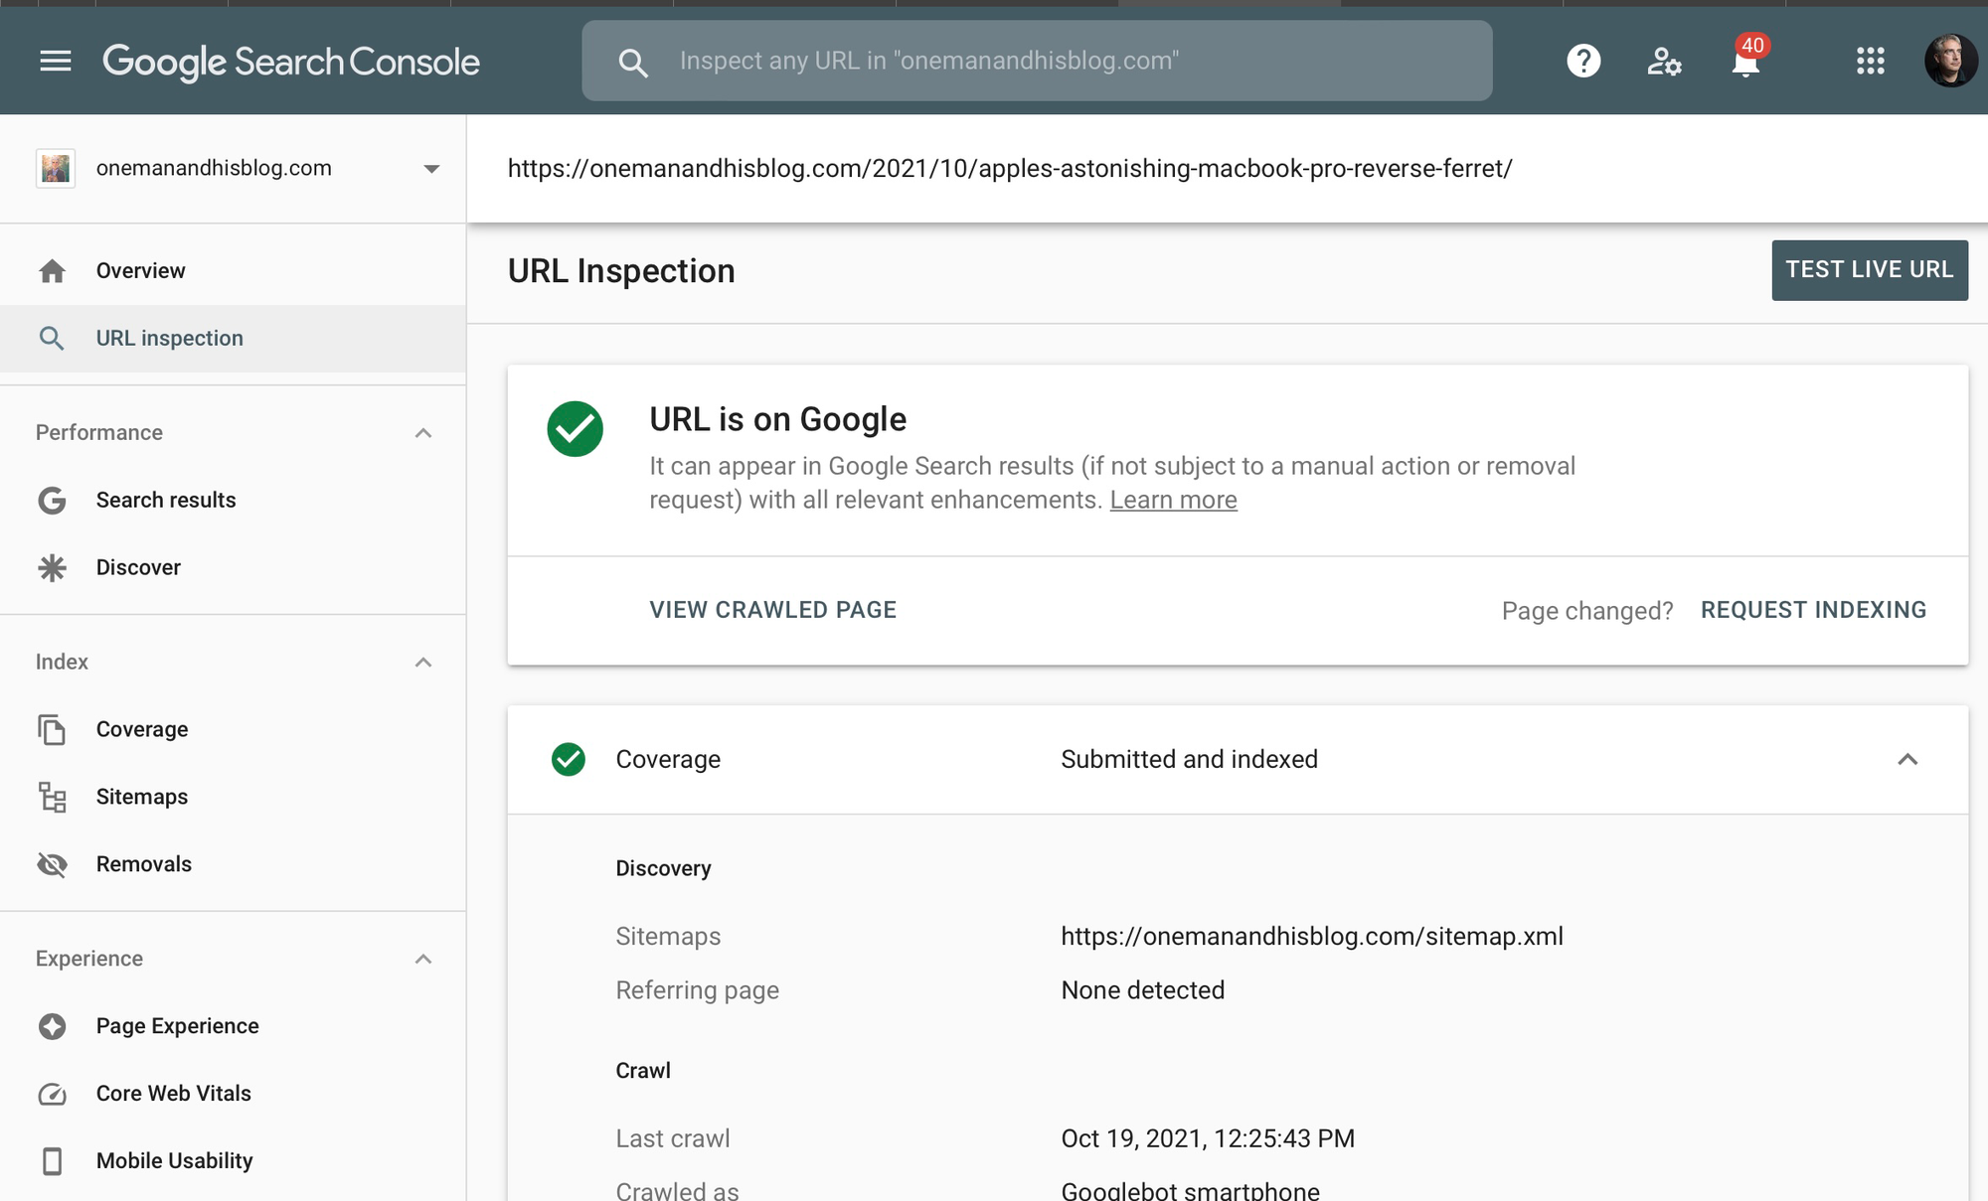Collapse the Coverage details card
Screen dimensions: 1988x1201
coord(1906,760)
